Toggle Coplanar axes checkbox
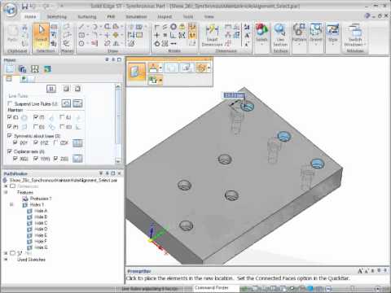 (10, 151)
